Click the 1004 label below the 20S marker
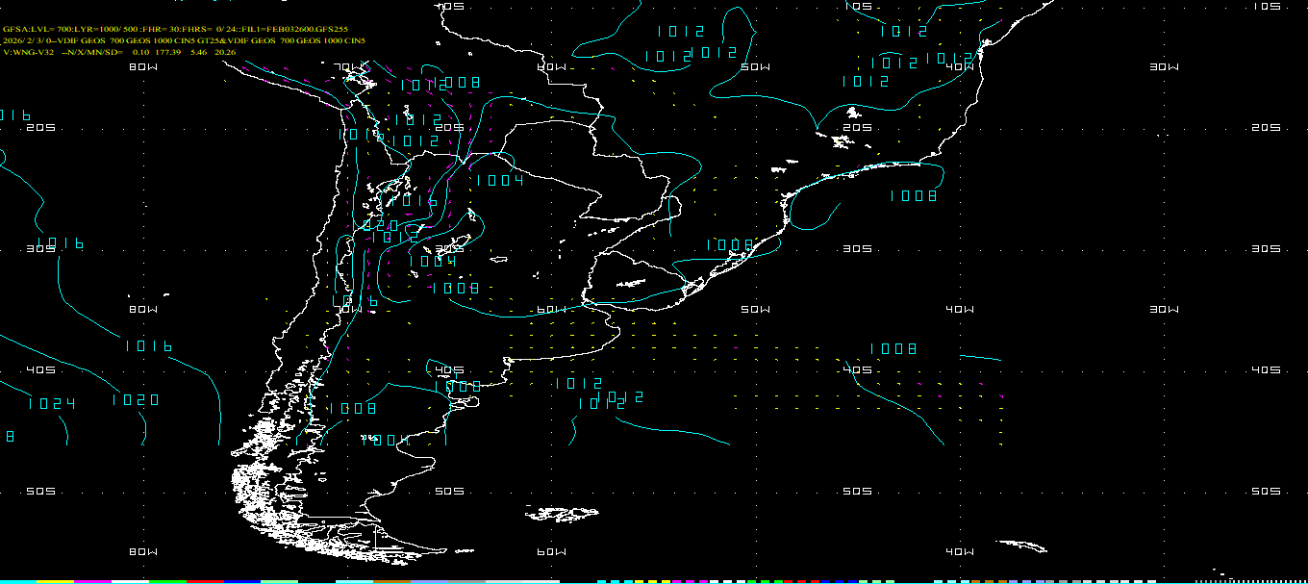This screenshot has height=584, width=1308. click(x=500, y=181)
